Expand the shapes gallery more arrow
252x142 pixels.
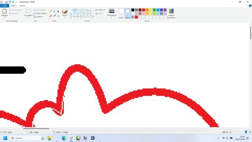(x=93, y=17)
